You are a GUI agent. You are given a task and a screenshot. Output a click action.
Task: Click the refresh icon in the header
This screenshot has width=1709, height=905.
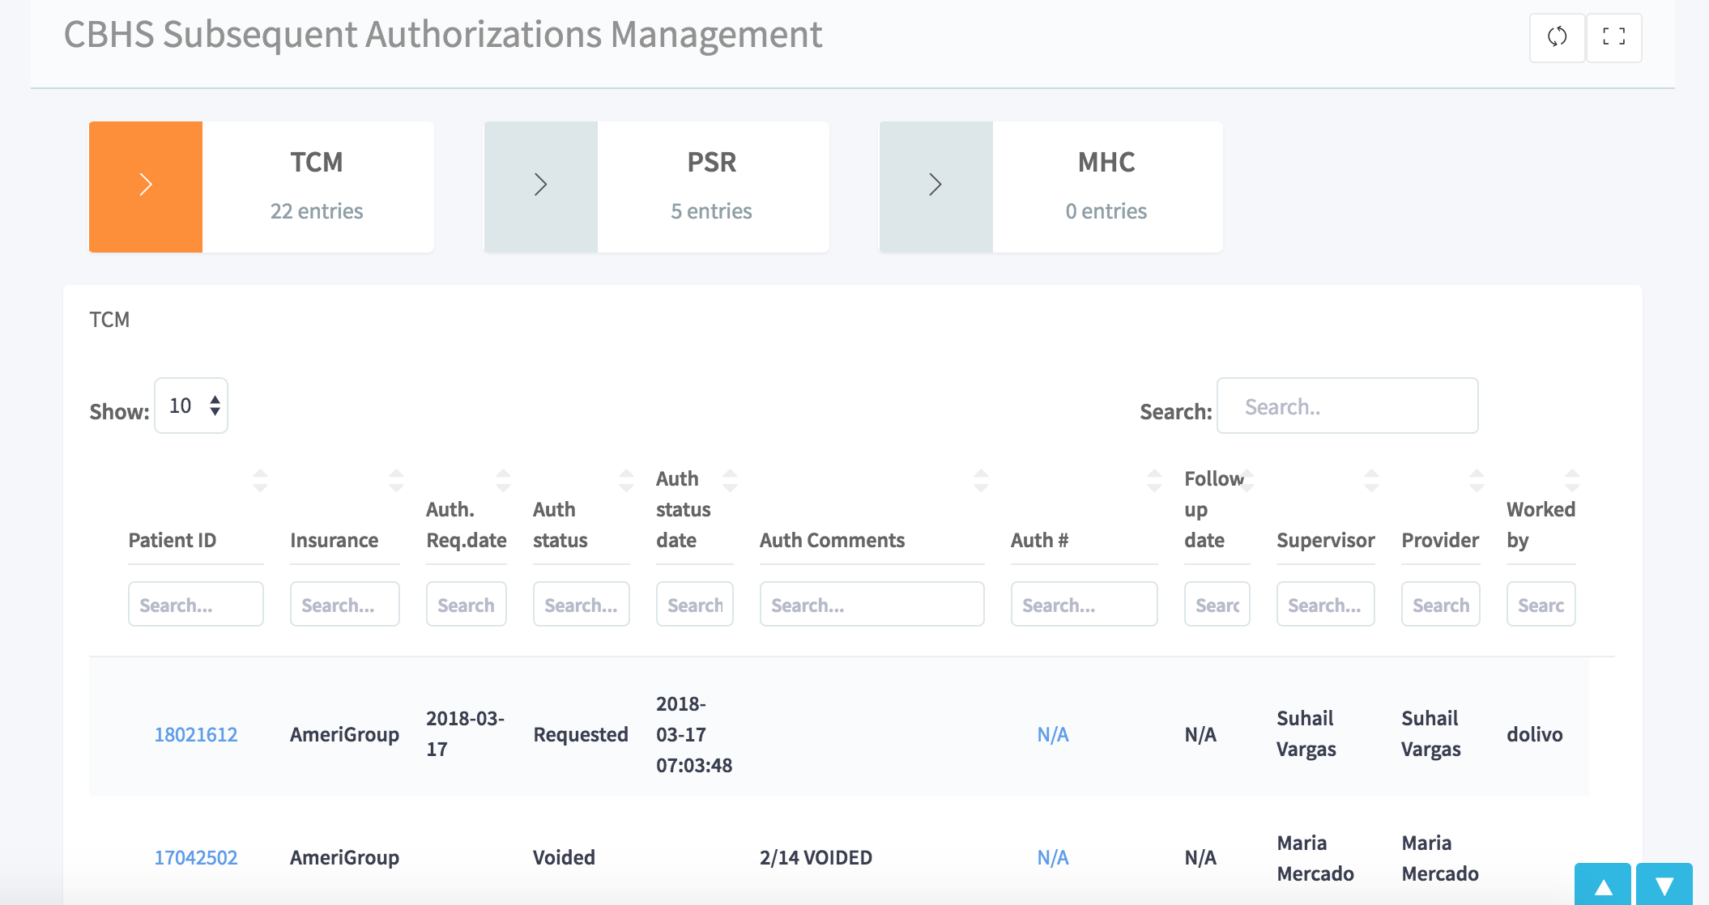(1557, 37)
